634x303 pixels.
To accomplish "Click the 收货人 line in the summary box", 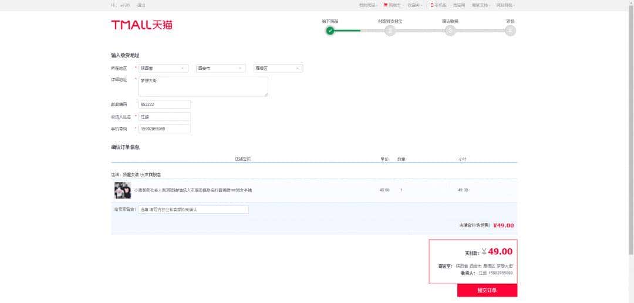I will point(487,273).
